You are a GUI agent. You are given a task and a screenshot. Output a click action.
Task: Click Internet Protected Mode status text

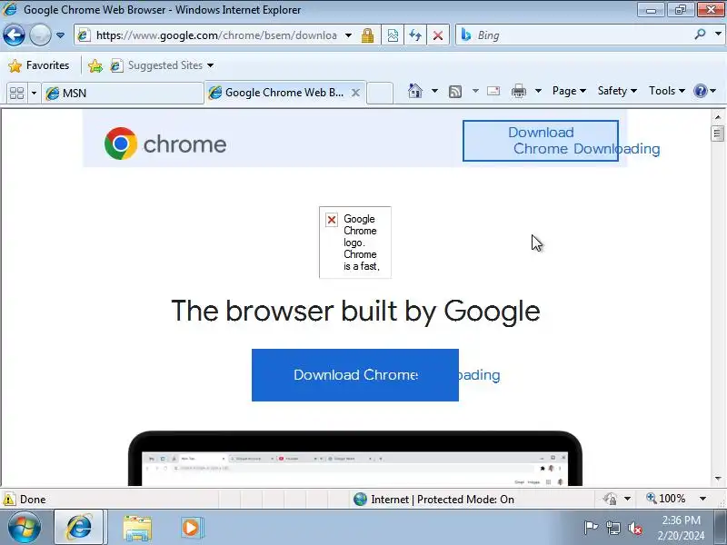coord(443,499)
